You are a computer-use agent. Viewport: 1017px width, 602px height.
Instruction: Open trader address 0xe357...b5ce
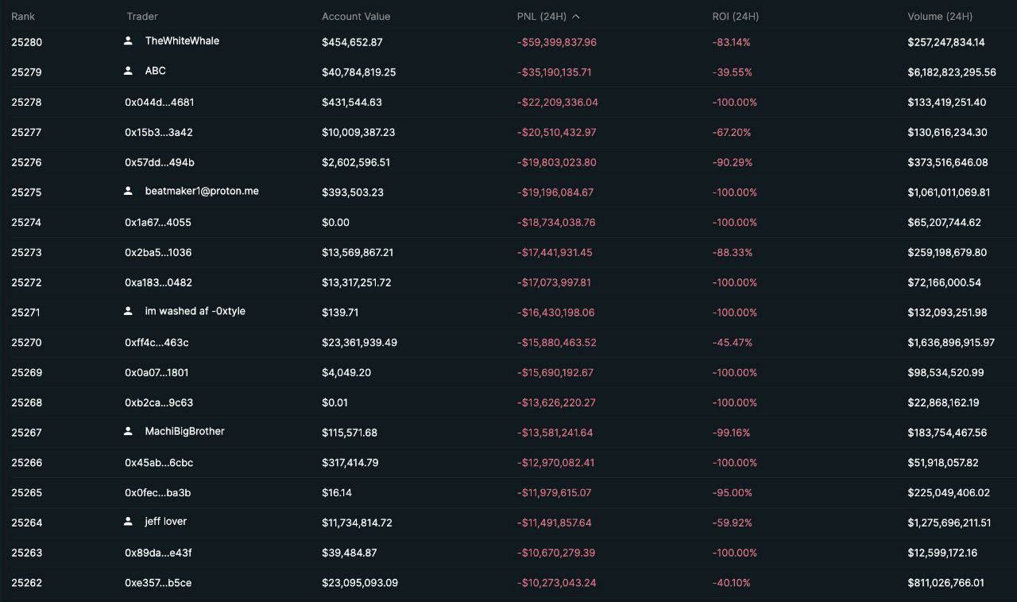(158, 583)
